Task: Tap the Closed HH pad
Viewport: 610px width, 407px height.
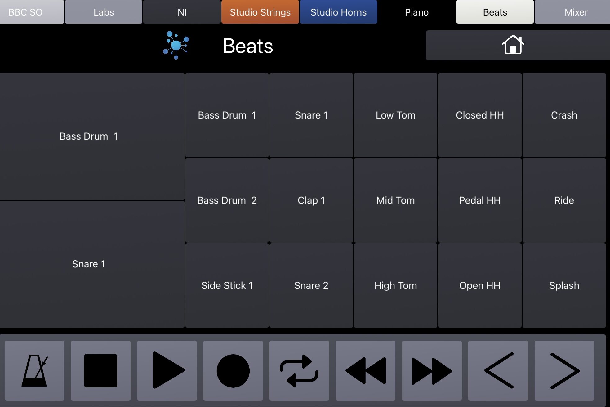Action: [x=479, y=115]
